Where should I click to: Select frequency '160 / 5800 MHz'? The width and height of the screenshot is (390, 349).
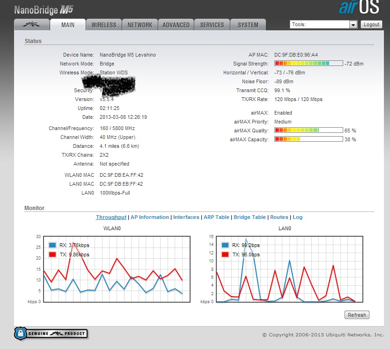point(117,128)
